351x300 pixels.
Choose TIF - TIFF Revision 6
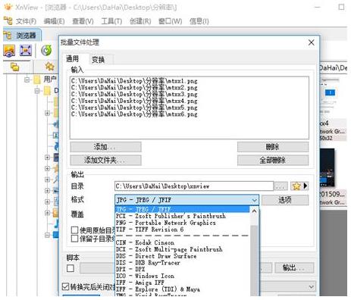[182, 230]
